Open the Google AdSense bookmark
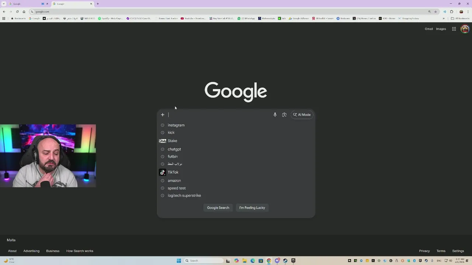Viewport: 472px width, 265px height. 299,18
